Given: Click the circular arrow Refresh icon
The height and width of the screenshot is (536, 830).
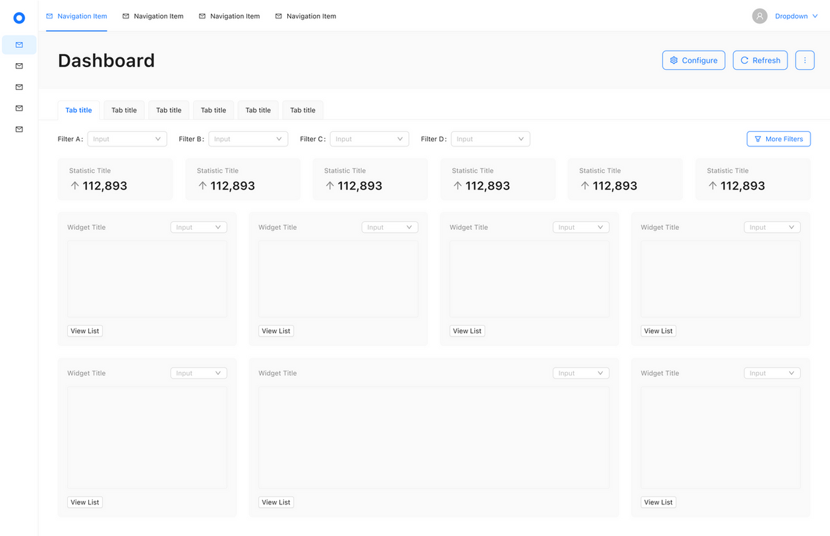Looking at the screenshot, I should 744,60.
